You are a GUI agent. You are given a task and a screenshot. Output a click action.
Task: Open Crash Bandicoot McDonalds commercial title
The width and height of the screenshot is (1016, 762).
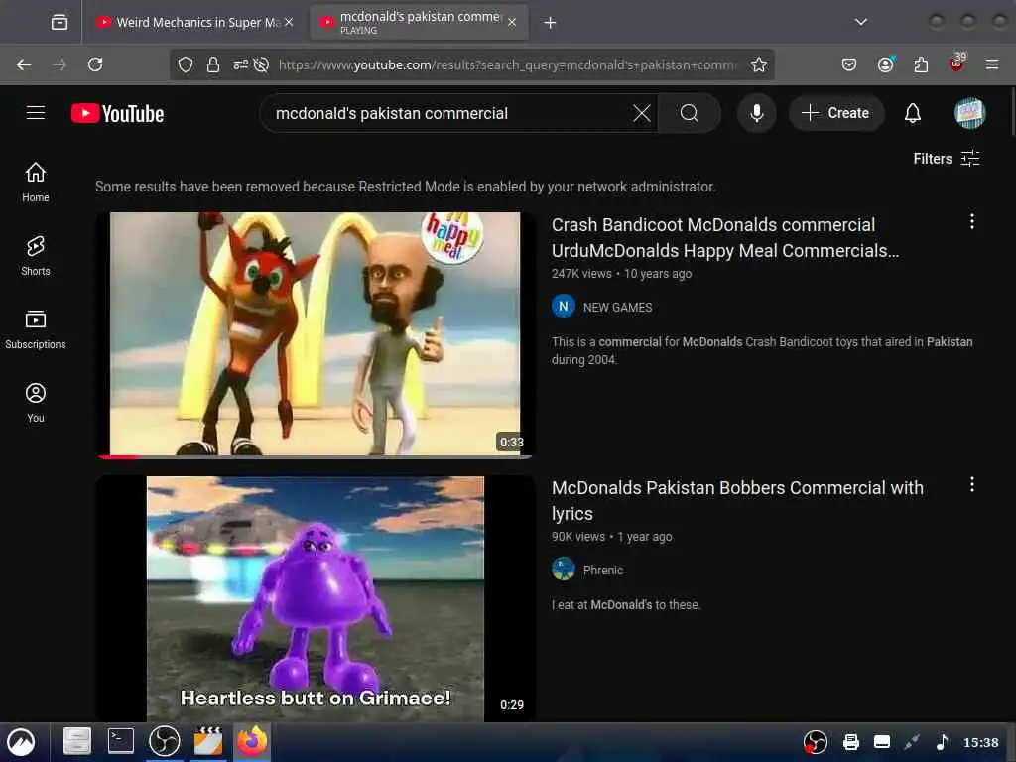pyautogui.click(x=725, y=238)
